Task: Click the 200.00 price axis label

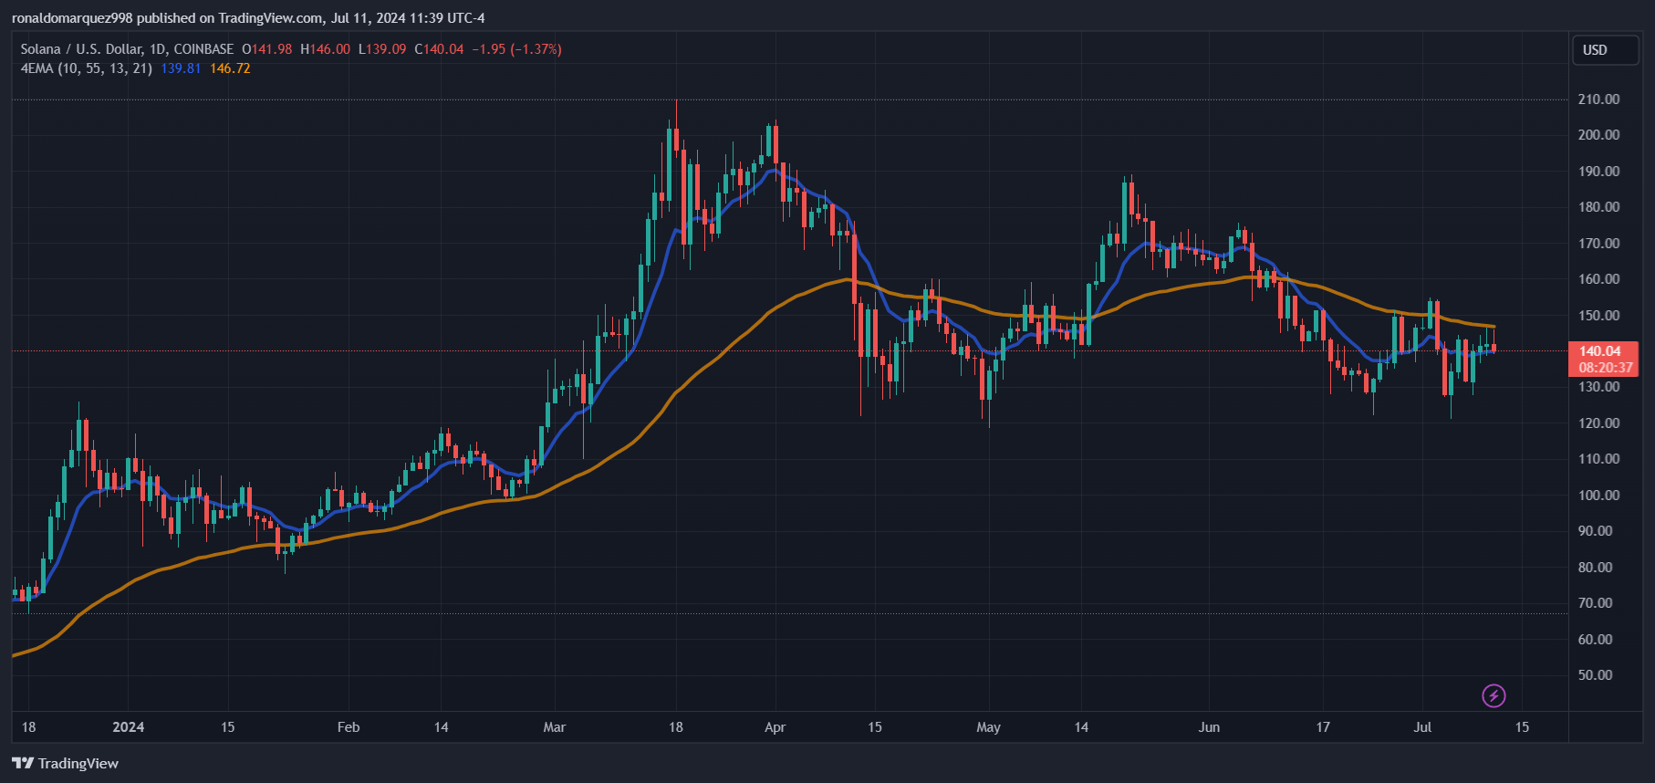Action: [1599, 135]
